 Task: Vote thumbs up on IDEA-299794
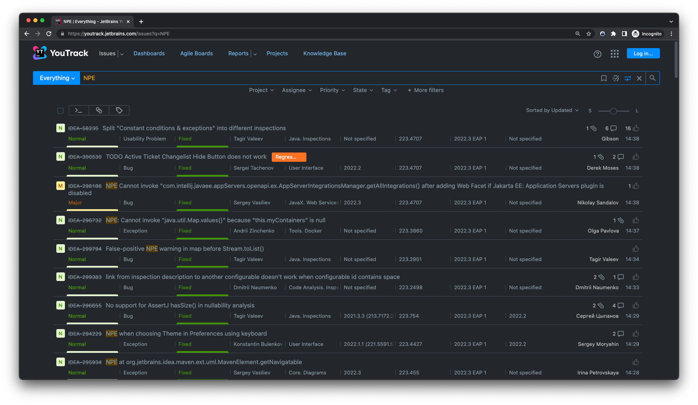click(636, 249)
